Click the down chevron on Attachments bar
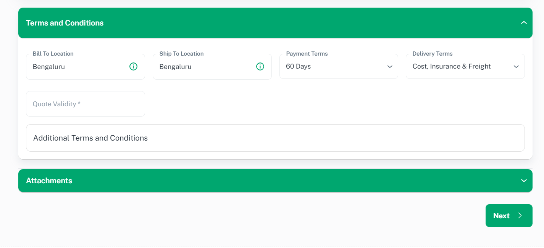This screenshot has height=248, width=544. [x=524, y=181]
